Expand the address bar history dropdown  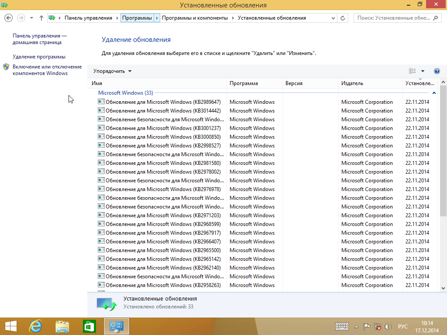(333, 18)
